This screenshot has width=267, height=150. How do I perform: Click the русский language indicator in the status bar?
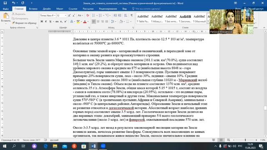54,140
